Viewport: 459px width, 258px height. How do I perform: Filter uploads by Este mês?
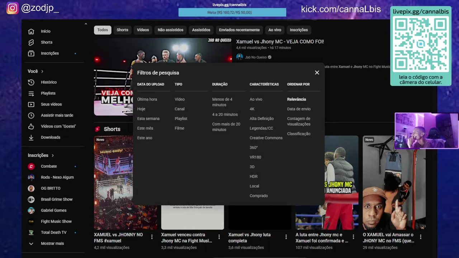(145, 128)
